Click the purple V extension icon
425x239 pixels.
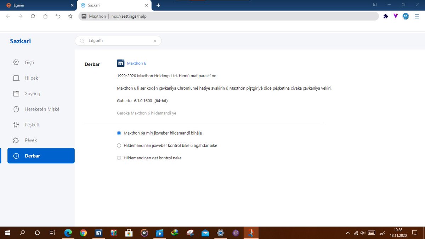click(396, 16)
